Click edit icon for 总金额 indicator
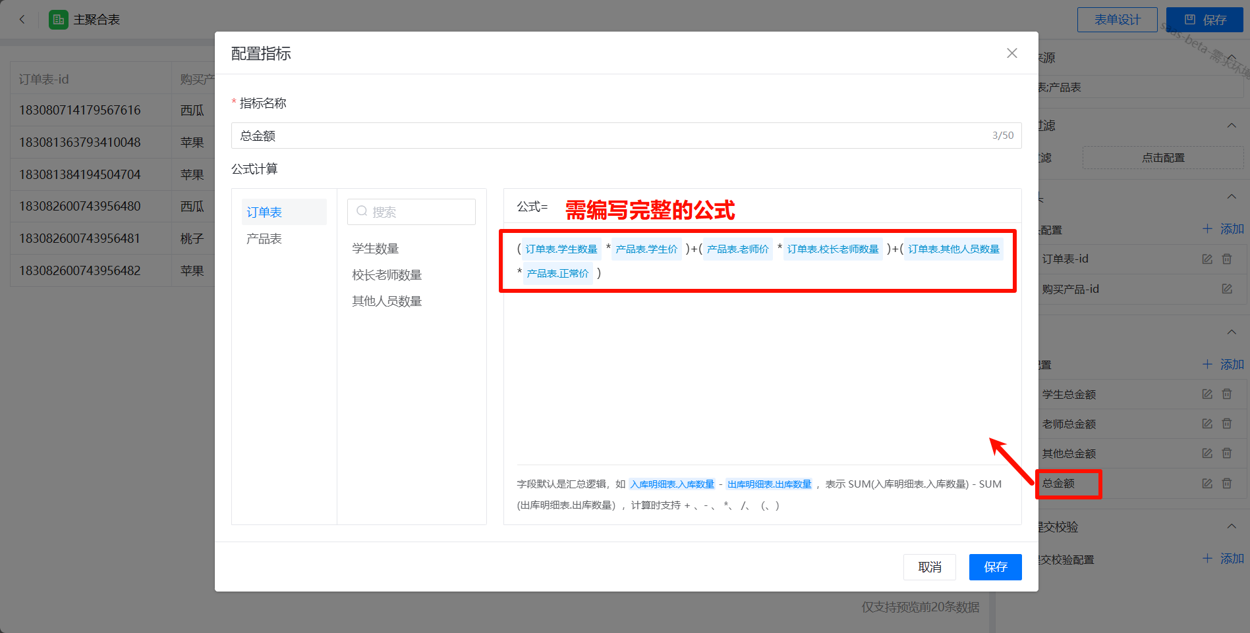 point(1207,484)
